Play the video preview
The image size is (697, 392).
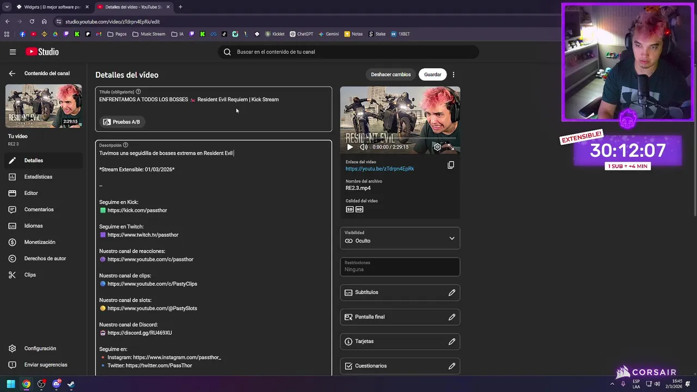point(350,147)
